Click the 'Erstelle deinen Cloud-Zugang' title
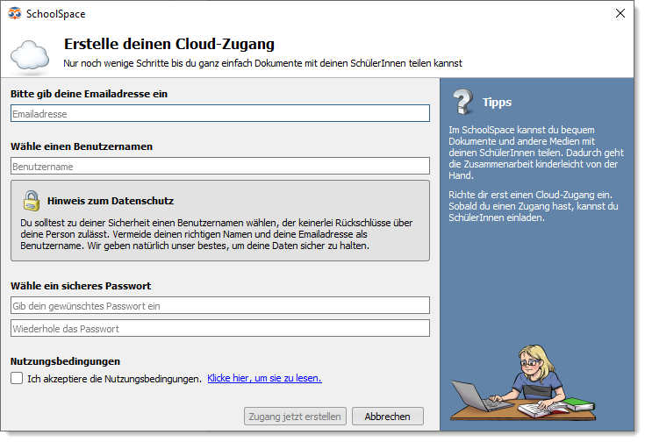The height and width of the screenshot is (442, 645). (x=169, y=44)
